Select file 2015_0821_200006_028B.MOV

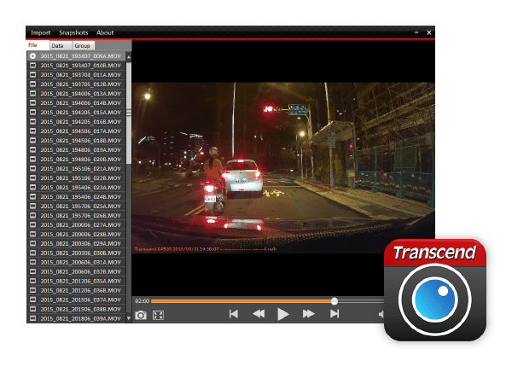[77, 234]
